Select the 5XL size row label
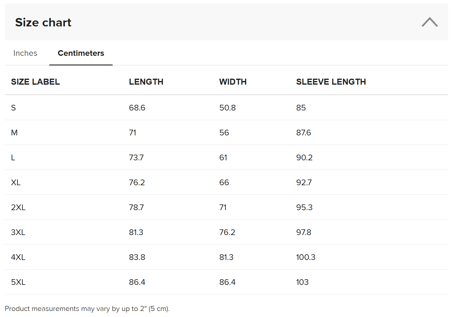453x317 pixels. [18, 282]
